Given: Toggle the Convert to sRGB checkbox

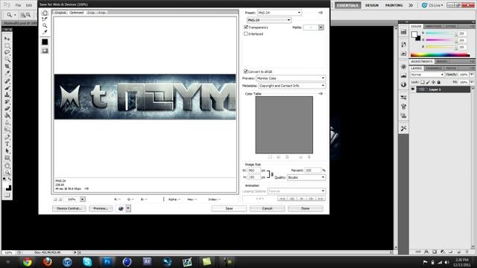Looking at the screenshot, I should [x=246, y=71].
